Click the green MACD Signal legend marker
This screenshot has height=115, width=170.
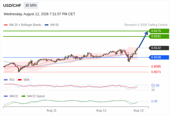[x=23, y=96]
